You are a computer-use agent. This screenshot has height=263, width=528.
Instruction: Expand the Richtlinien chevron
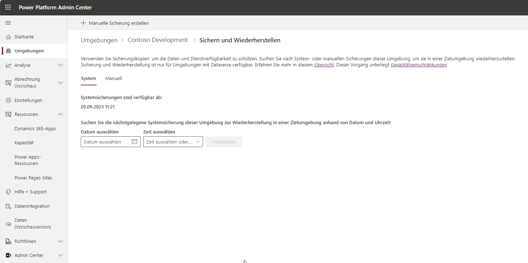click(x=60, y=241)
